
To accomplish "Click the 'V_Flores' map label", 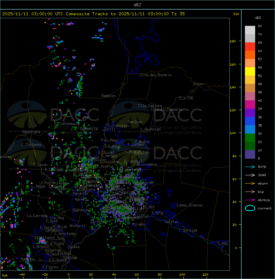I will pyautogui.click(x=50, y=267).
